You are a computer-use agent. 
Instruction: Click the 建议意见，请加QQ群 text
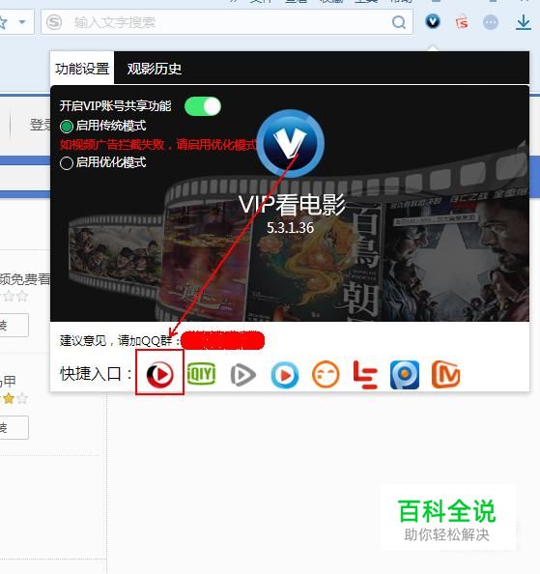(116, 341)
